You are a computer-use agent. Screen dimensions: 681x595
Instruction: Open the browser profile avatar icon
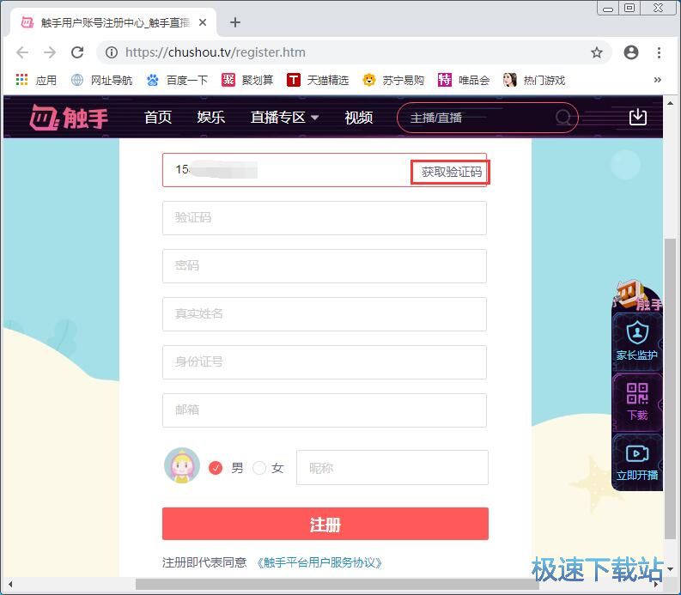[x=631, y=52]
